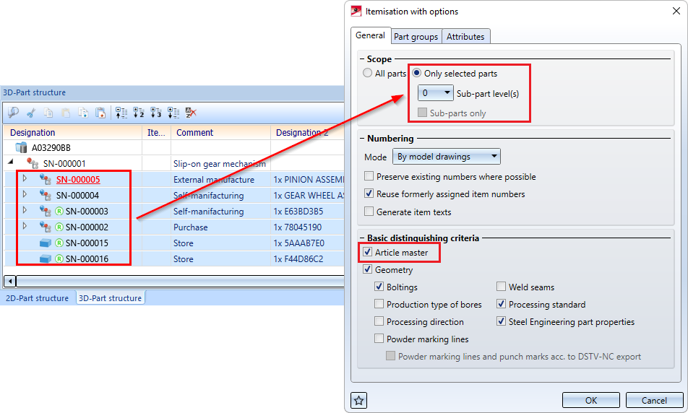The height and width of the screenshot is (413, 688).
Task: Toggle the Geometry checkbox
Action: [x=368, y=269]
